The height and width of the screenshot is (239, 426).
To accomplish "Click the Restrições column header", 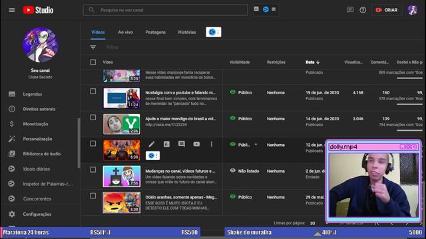I will pos(276,62).
